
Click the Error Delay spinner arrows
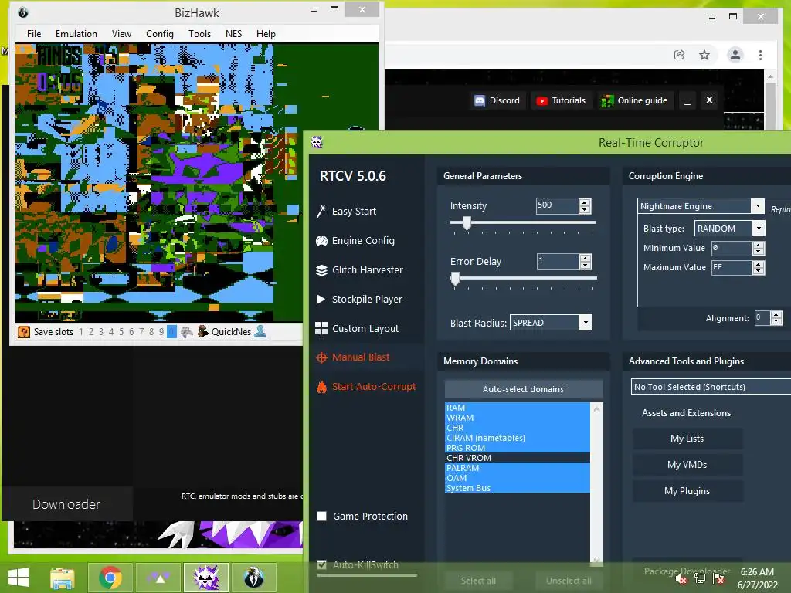pyautogui.click(x=586, y=262)
